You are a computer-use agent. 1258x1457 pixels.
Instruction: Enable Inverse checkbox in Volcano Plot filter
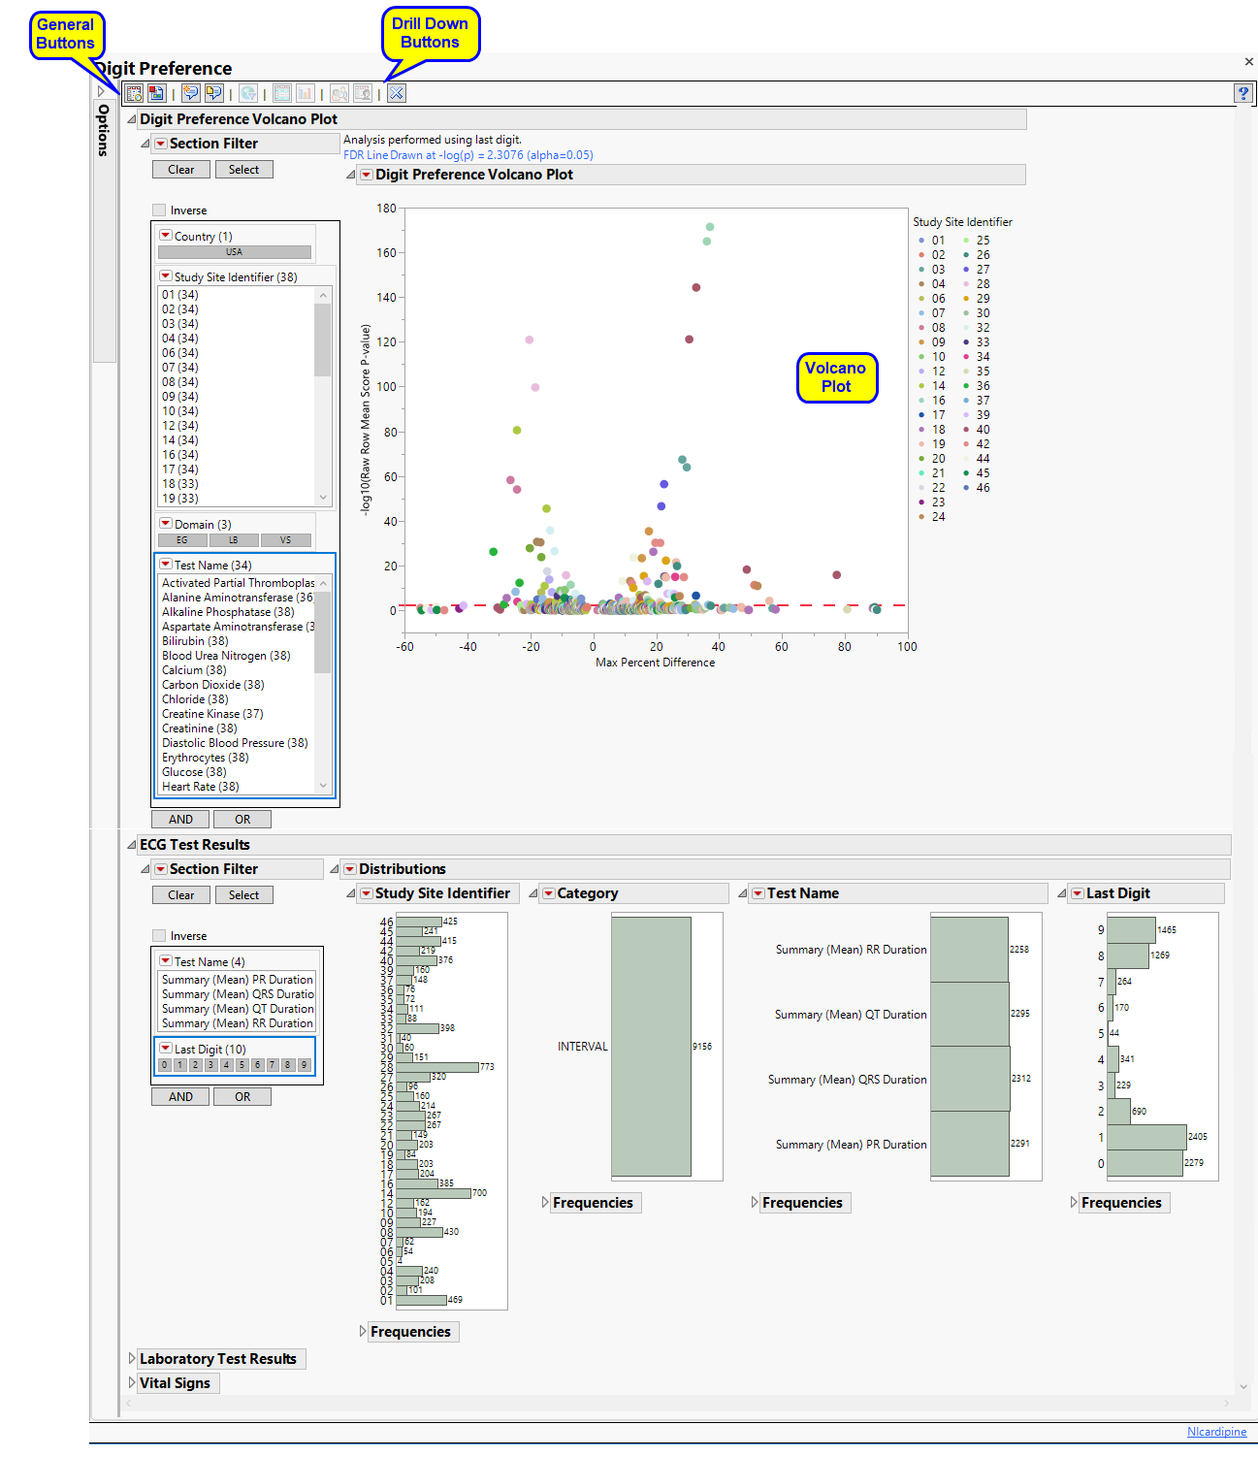[x=159, y=210]
